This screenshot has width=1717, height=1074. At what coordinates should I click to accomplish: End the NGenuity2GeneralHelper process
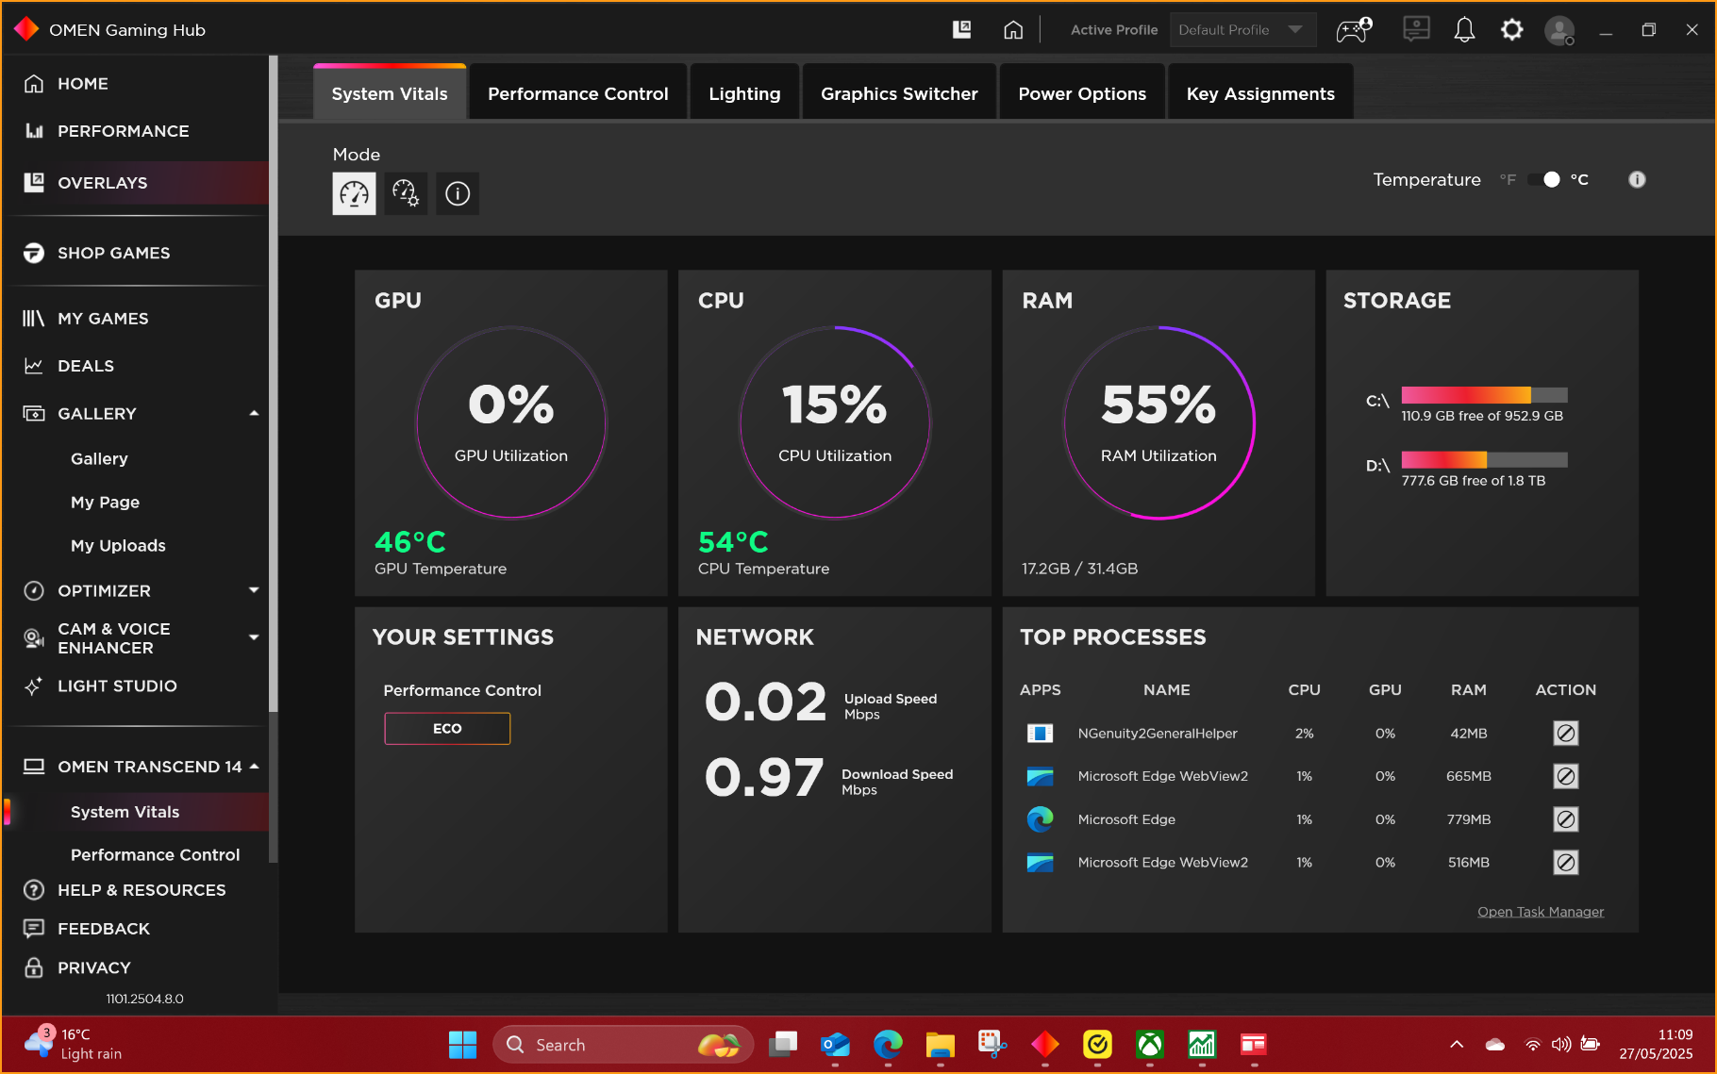coord(1565,734)
